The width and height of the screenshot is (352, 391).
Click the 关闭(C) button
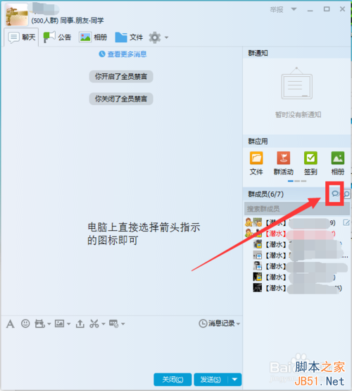pyautogui.click(x=172, y=379)
